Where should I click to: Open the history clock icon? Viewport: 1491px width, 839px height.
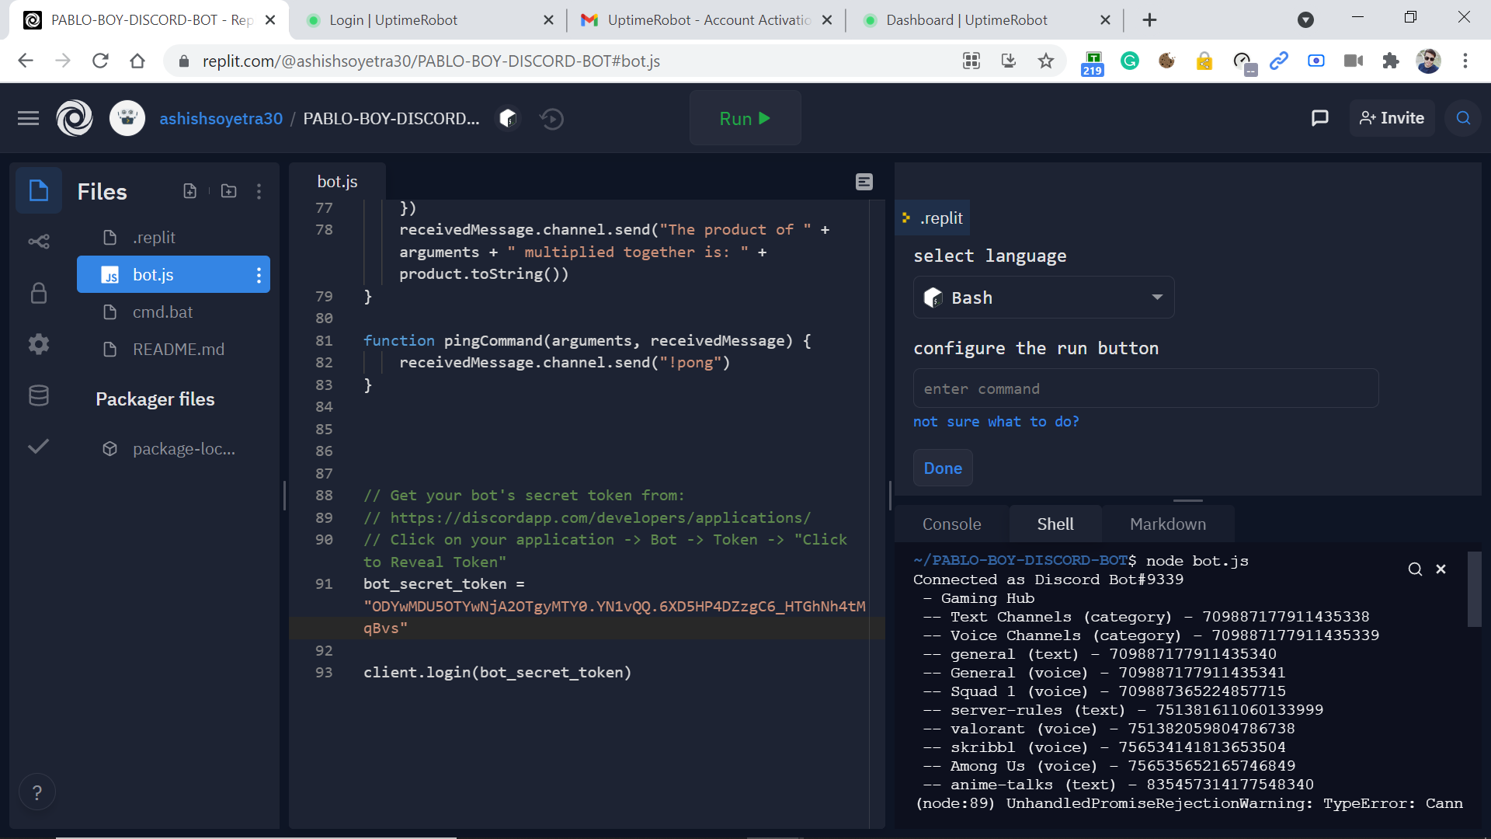(x=551, y=119)
